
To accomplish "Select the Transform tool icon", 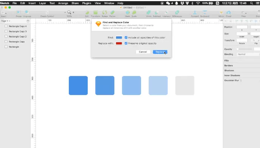I will point(96,12).
